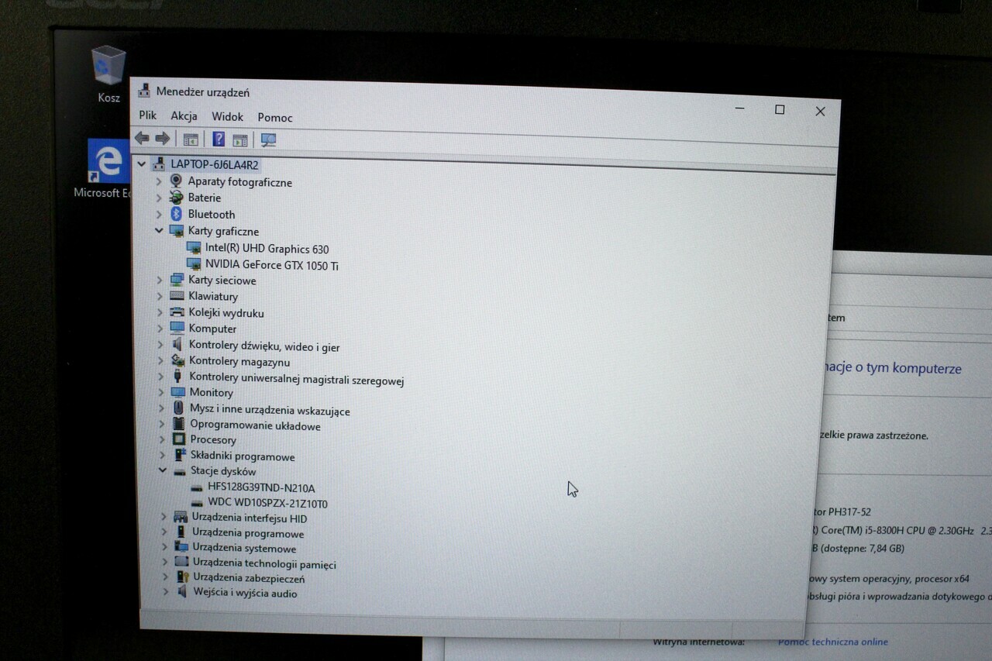
Task: Click the Bluetooth category icon
Action: point(176,214)
